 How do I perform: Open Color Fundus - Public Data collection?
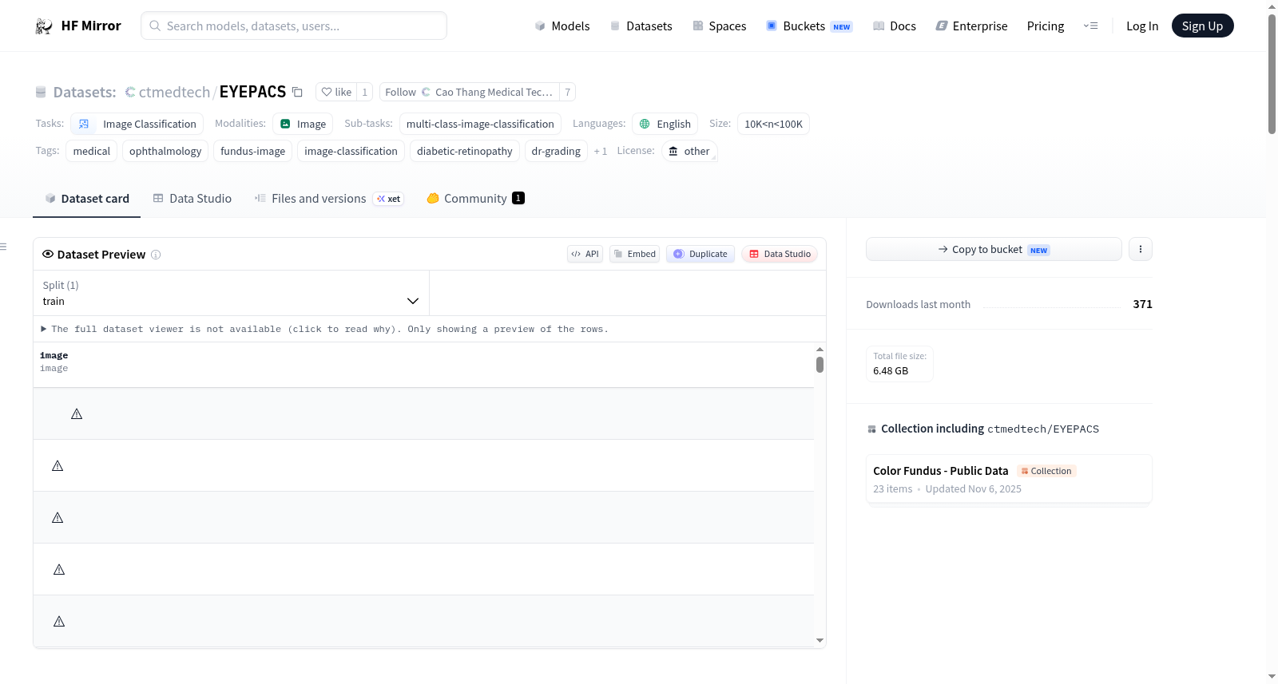[1009, 479]
